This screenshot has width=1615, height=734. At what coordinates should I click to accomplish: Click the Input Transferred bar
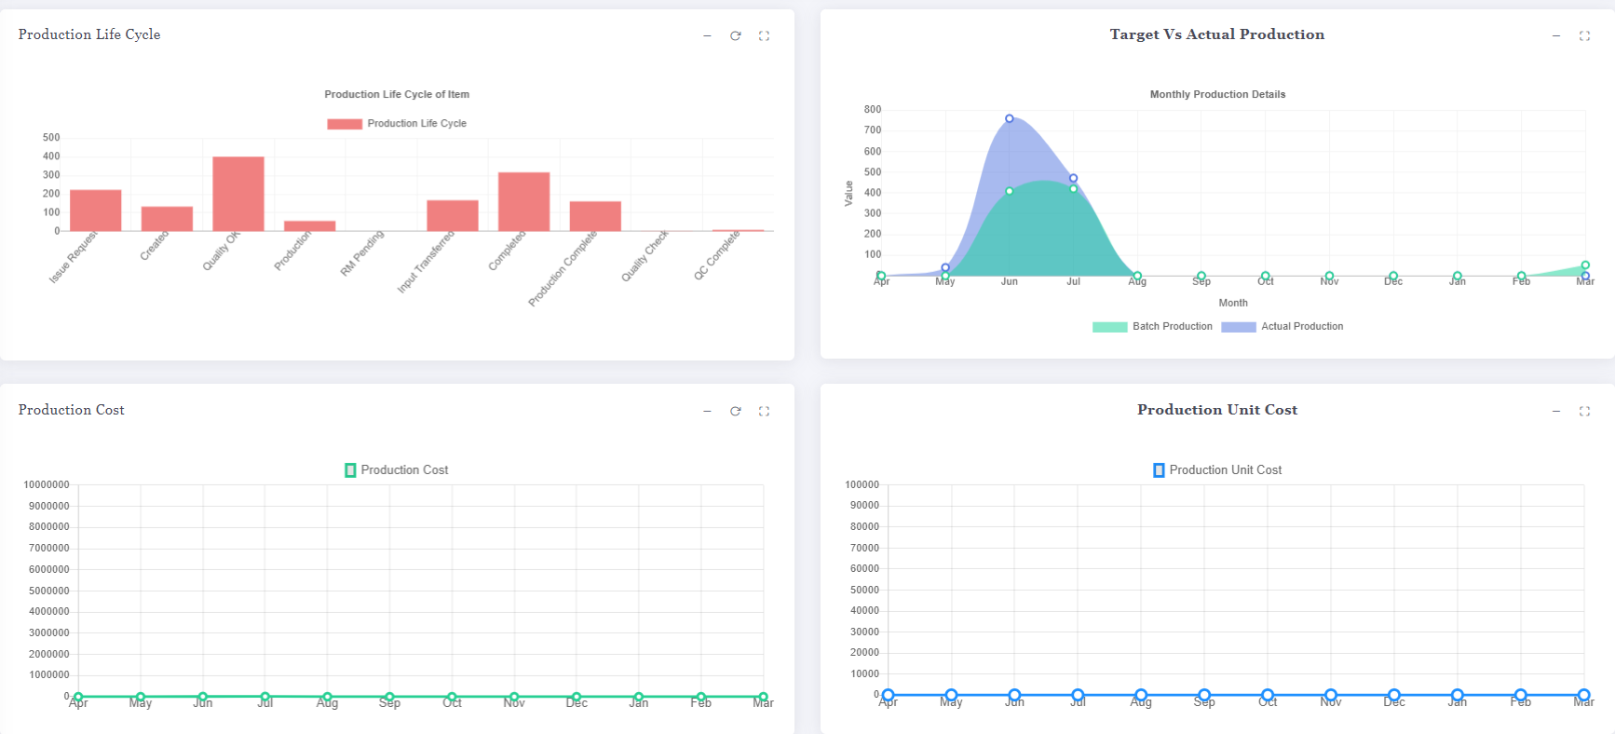[453, 215]
